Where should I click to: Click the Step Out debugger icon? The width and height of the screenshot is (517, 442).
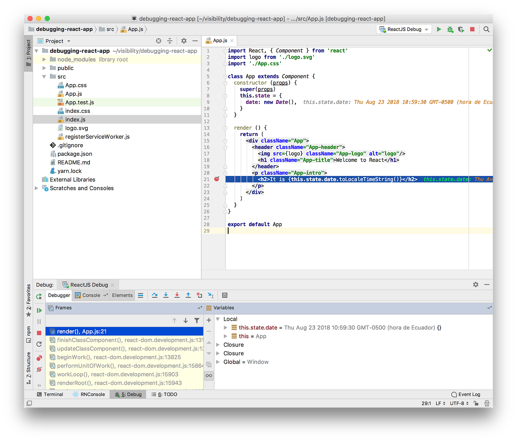coord(188,295)
